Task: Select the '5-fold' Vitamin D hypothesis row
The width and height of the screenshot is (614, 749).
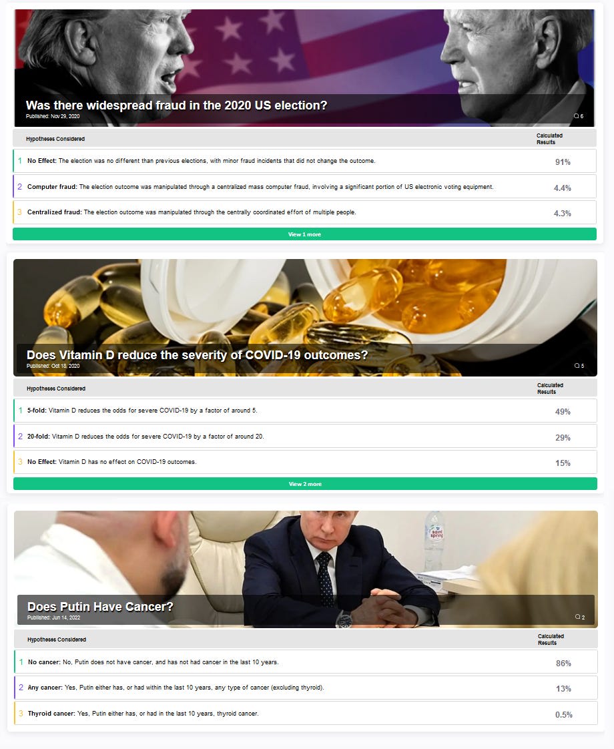Action: [x=305, y=411]
